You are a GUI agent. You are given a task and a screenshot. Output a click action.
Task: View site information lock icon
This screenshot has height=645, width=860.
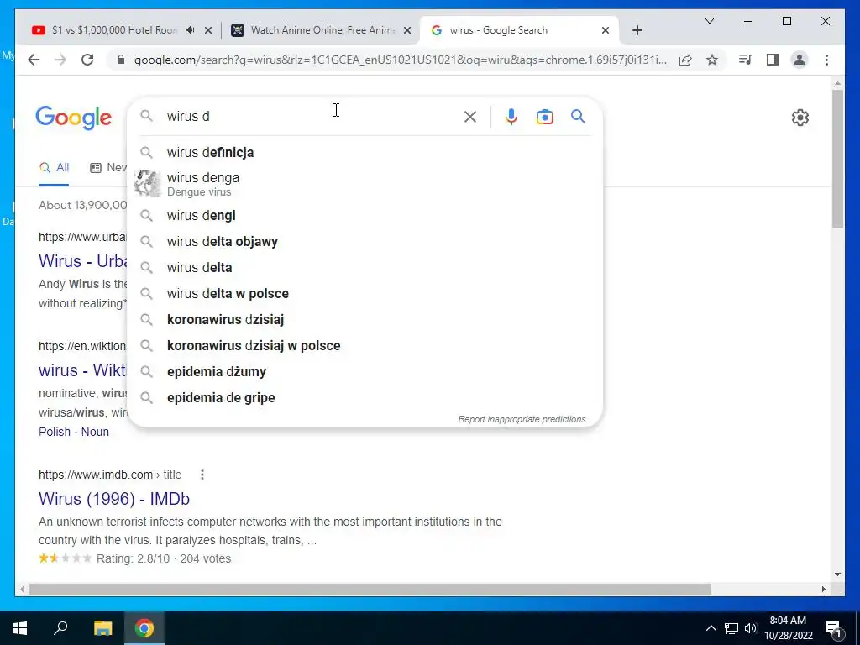pyautogui.click(x=121, y=60)
